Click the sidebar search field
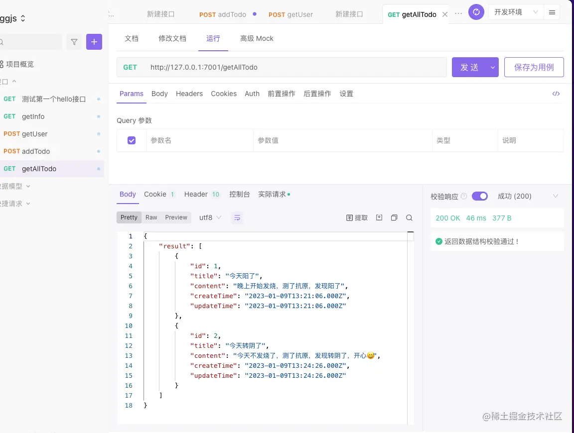This screenshot has height=433, width=574. point(31,42)
